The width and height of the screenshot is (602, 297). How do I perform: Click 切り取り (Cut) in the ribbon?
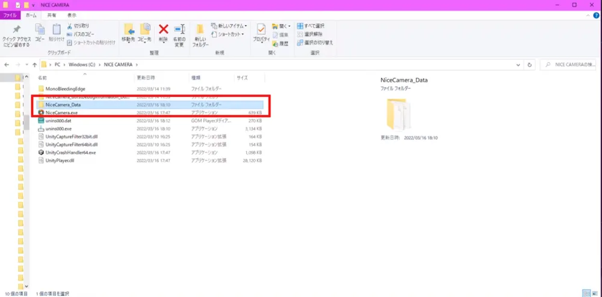(x=78, y=26)
